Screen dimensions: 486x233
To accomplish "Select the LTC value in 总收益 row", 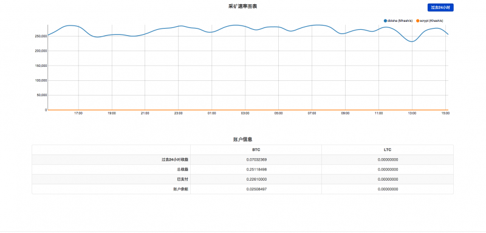I will [388, 170].
